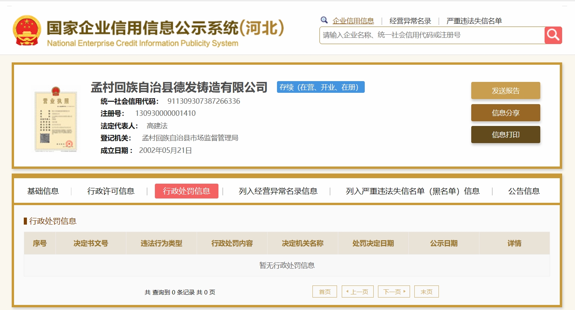575x310 pixels.
Task: Focus the enterprise name search field
Action: point(432,35)
